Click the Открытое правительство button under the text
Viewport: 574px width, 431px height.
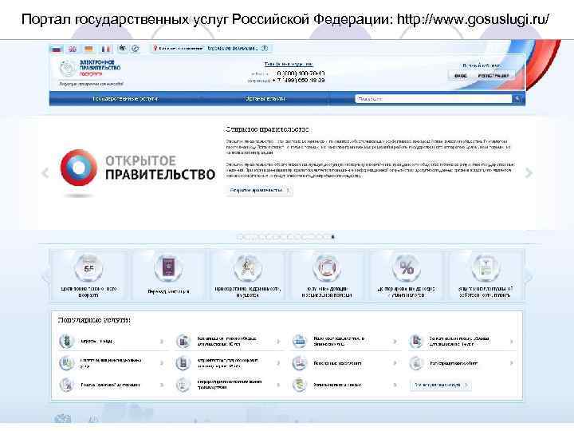(x=259, y=191)
